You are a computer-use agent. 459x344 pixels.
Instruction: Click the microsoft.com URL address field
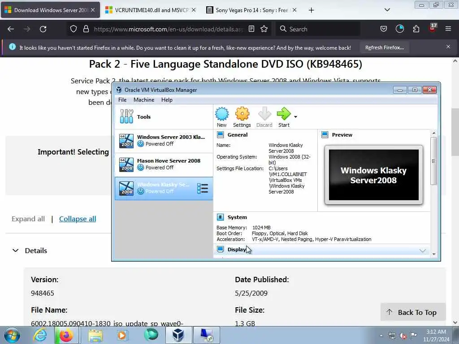point(169,29)
